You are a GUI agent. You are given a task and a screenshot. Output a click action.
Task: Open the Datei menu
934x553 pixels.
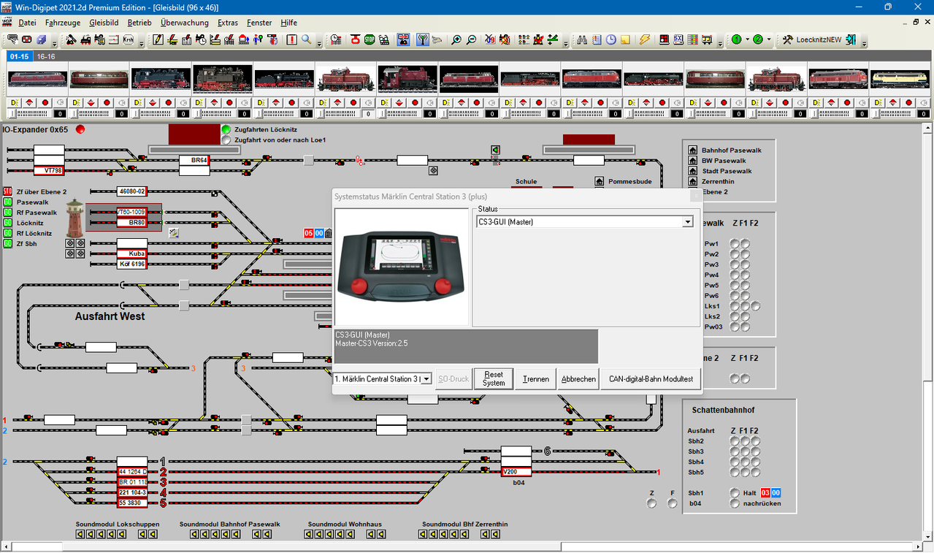coord(27,23)
